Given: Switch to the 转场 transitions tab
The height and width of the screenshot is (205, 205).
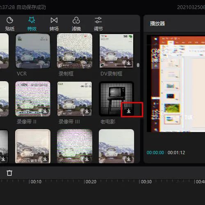Looking at the screenshot, I should pyautogui.click(x=54, y=24).
